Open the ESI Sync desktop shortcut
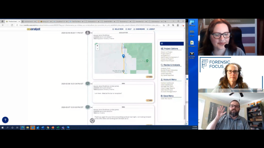Image resolution: width=264 pixels, height=148 pixels. click(192, 33)
